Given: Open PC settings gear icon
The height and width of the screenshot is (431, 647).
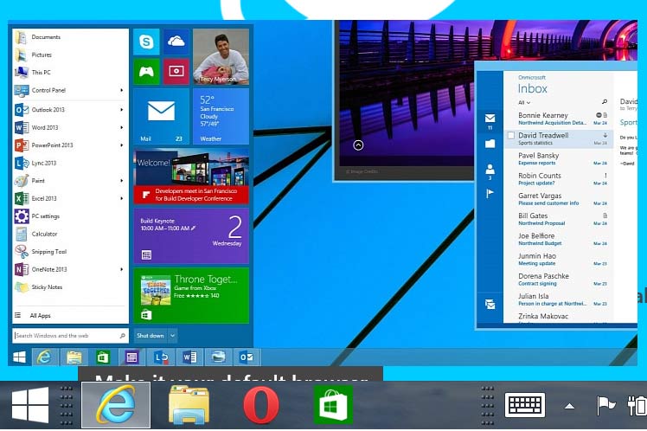Looking at the screenshot, I should 22,216.
